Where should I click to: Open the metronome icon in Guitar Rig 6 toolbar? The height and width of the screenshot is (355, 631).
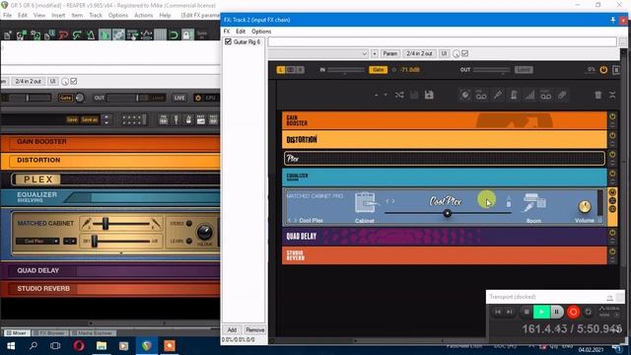pyautogui.click(x=514, y=95)
